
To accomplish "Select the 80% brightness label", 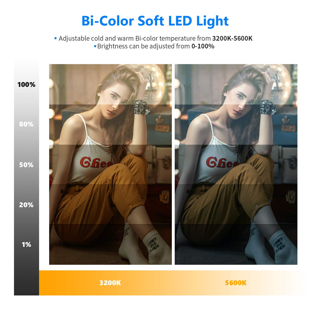I will tap(26, 124).
